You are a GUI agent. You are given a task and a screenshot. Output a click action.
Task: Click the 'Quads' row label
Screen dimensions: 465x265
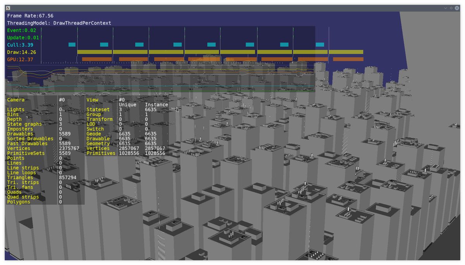click(x=14, y=192)
